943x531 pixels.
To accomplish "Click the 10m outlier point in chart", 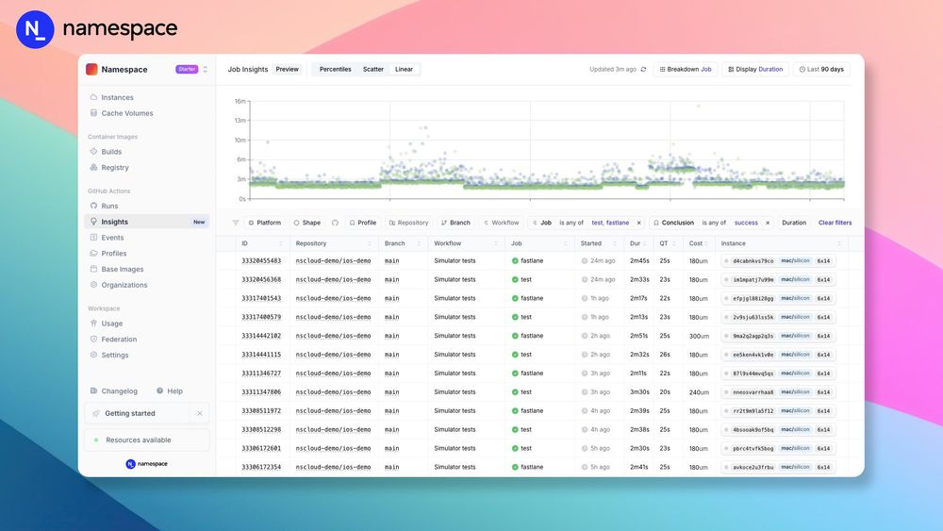I will pyautogui.click(x=268, y=141).
